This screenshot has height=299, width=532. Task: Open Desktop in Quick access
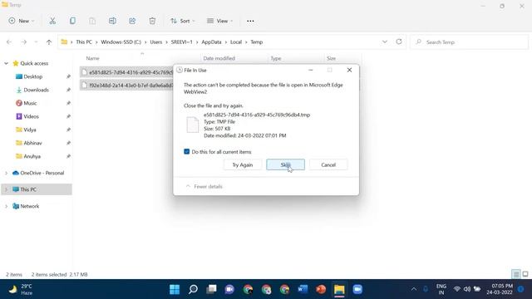click(33, 76)
